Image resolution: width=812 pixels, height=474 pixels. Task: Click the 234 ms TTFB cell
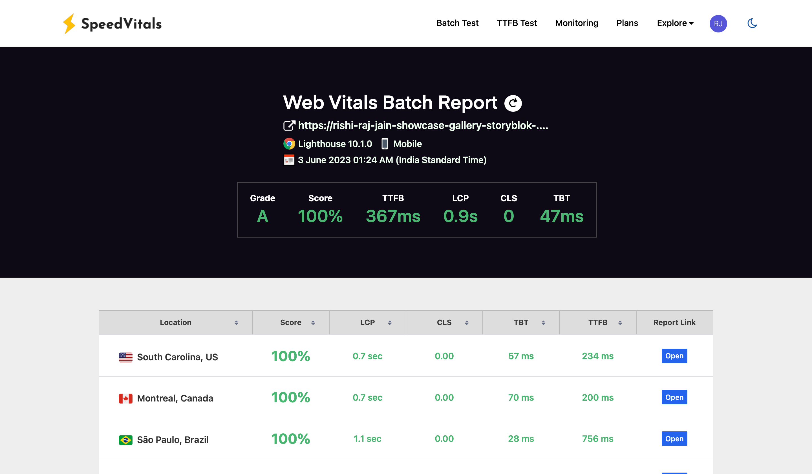click(598, 356)
